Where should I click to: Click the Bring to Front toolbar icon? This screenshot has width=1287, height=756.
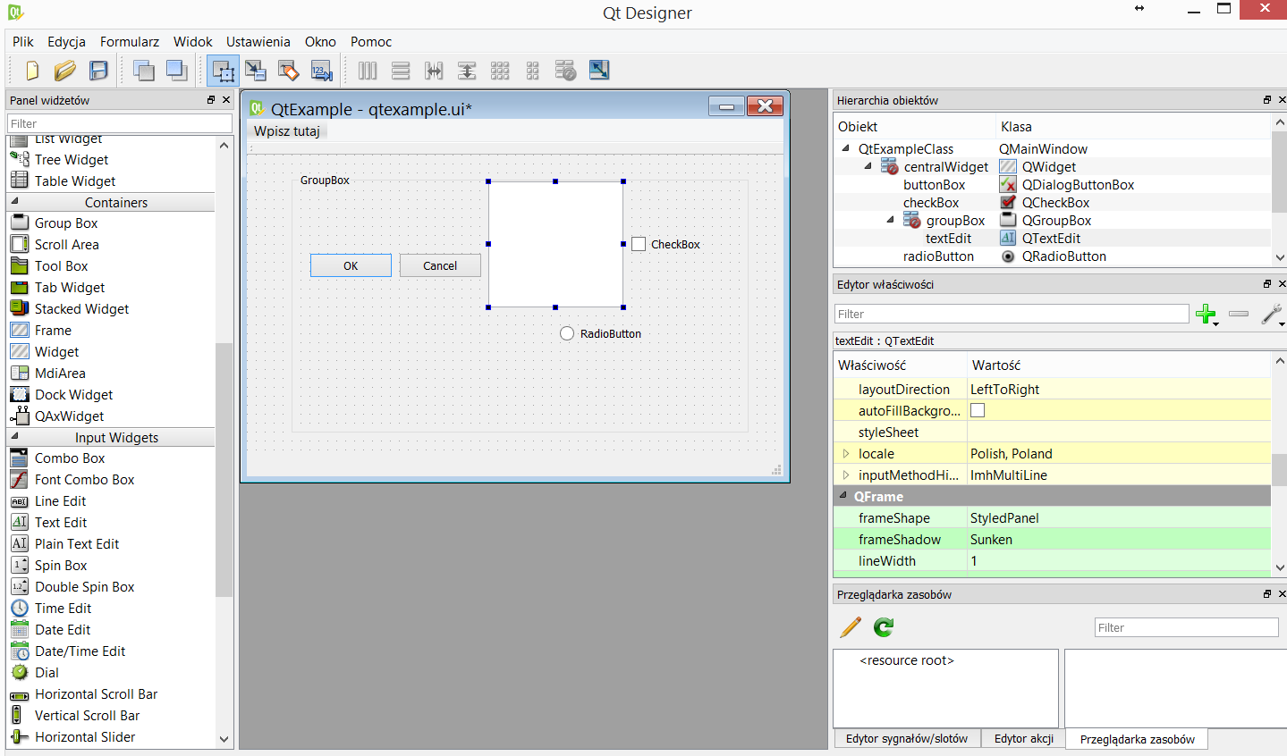(x=176, y=71)
